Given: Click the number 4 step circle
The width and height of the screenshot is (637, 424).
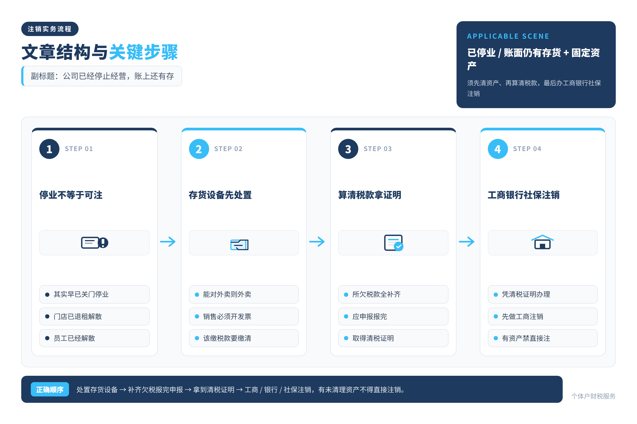Looking at the screenshot, I should point(497,149).
